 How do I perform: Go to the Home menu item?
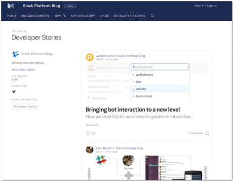(12, 16)
